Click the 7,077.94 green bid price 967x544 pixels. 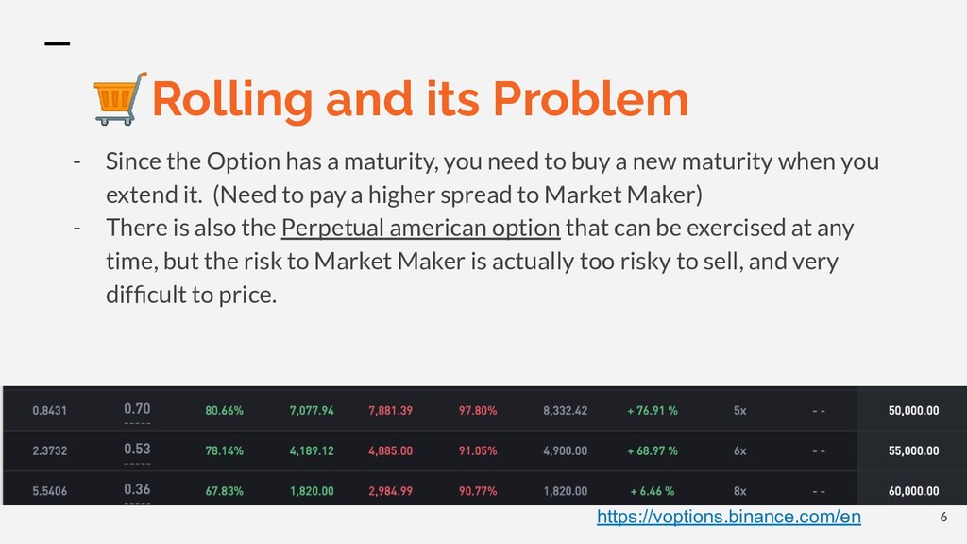pos(312,411)
